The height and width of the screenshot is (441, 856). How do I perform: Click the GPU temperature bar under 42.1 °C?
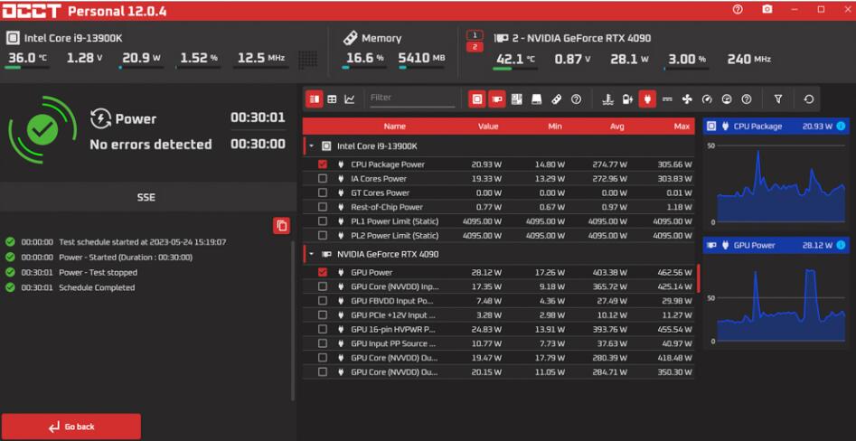[x=515, y=69]
